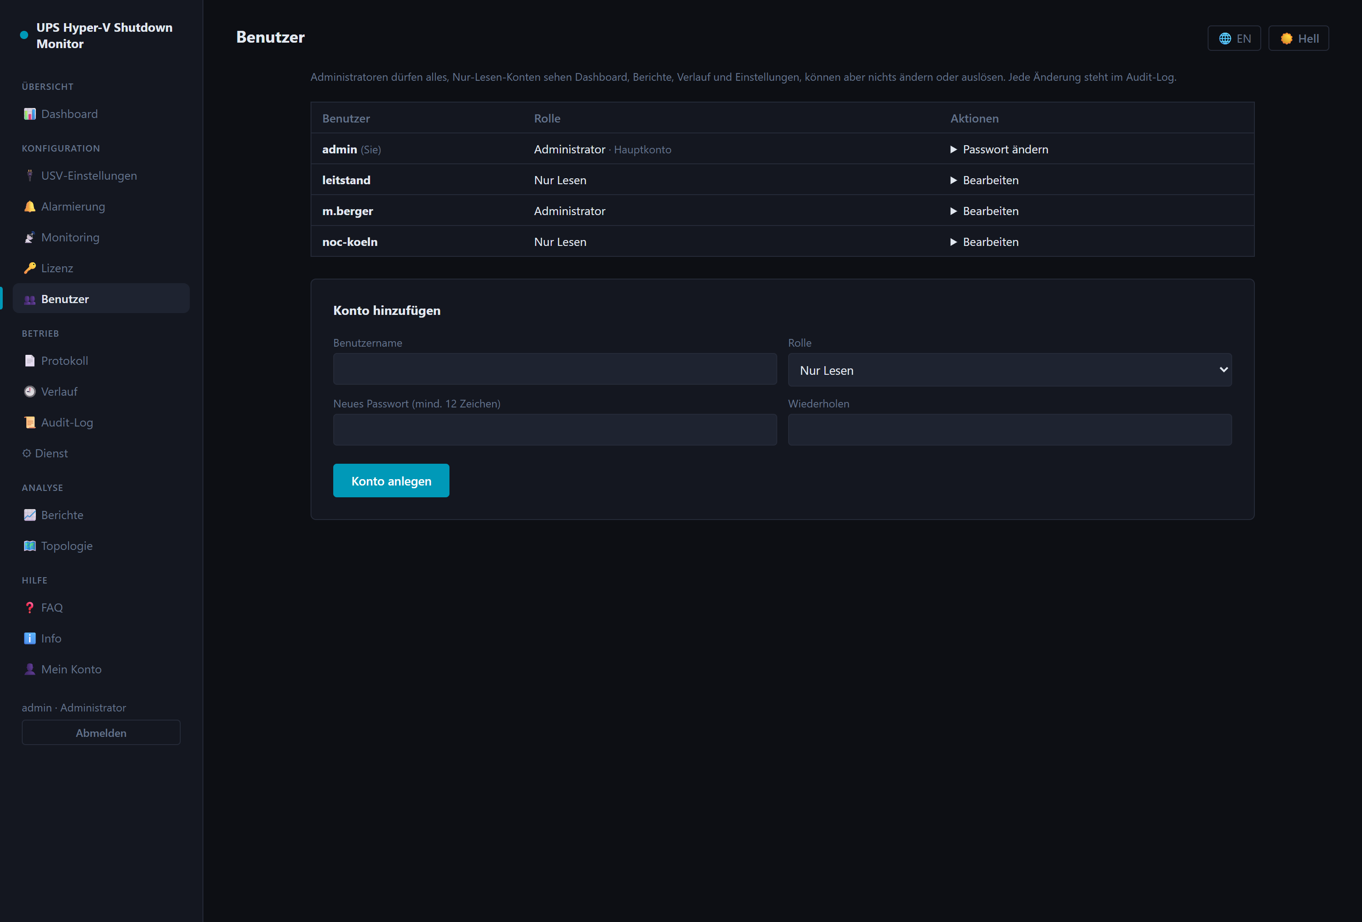The image size is (1362, 922).
Task: Go to USV-Einstellungen page
Action: click(x=101, y=176)
